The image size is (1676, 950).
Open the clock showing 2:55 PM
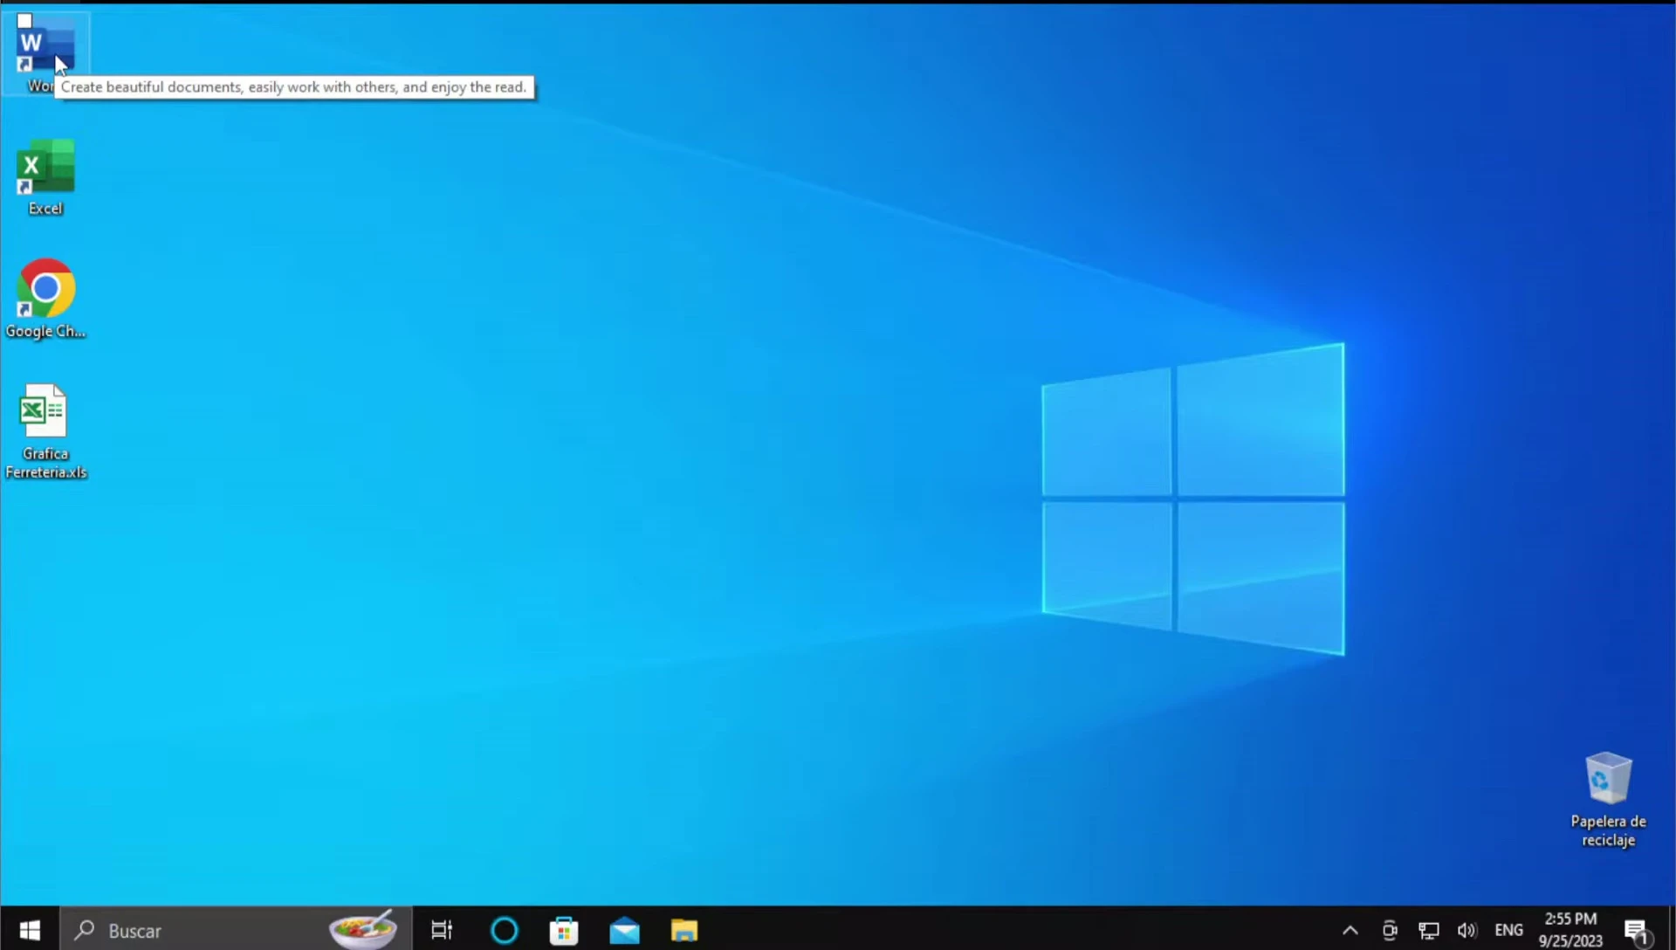click(1570, 930)
